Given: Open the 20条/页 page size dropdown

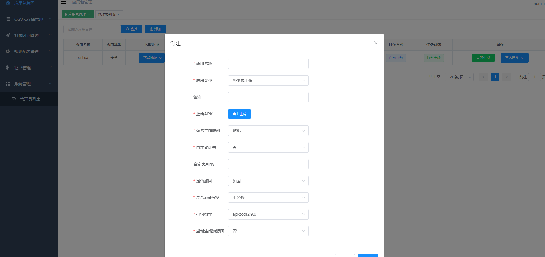Looking at the screenshot, I should pos(459,77).
